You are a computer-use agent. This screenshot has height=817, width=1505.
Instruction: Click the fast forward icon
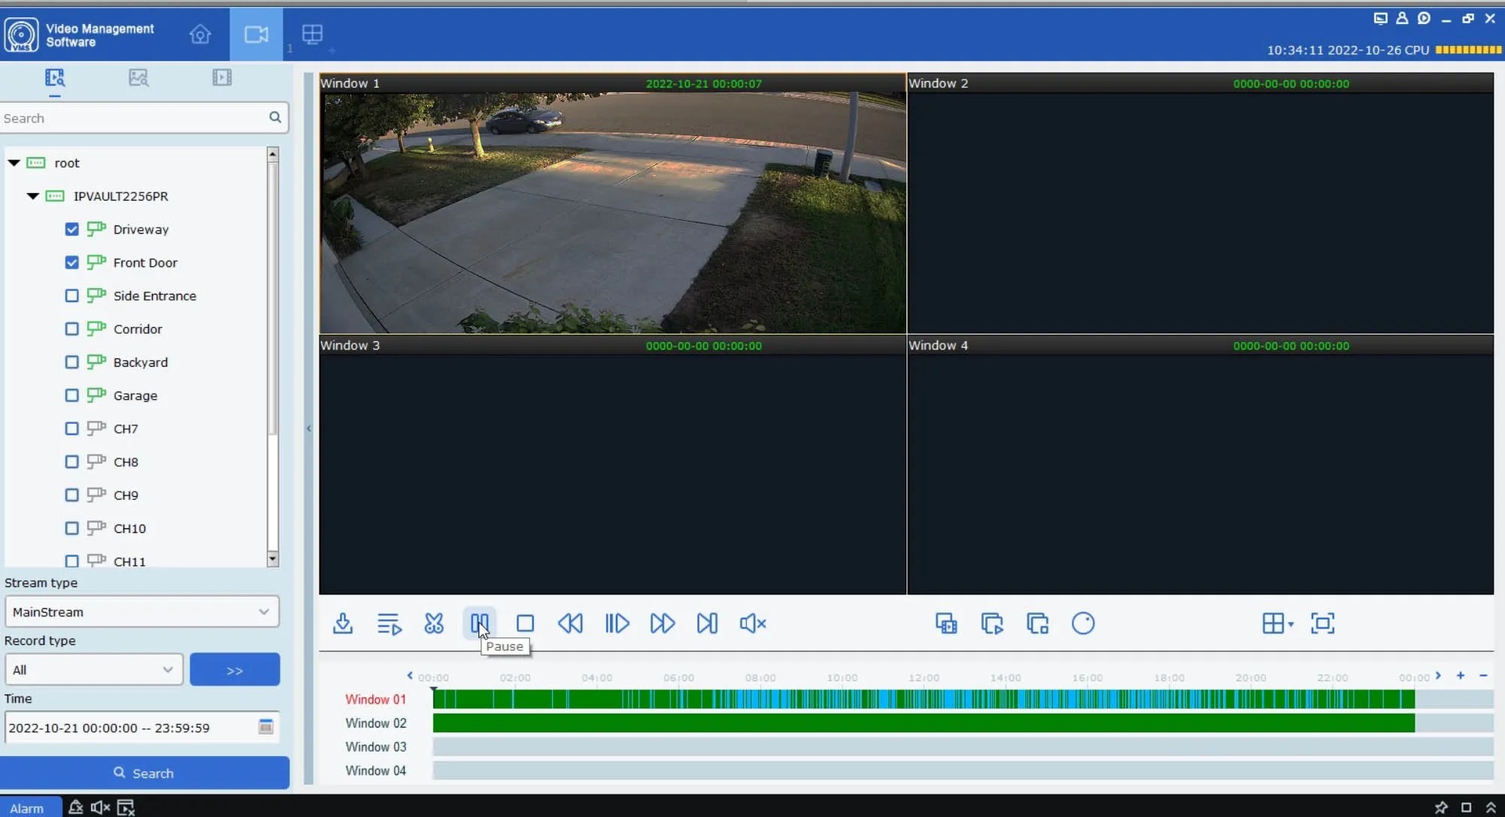tap(662, 623)
